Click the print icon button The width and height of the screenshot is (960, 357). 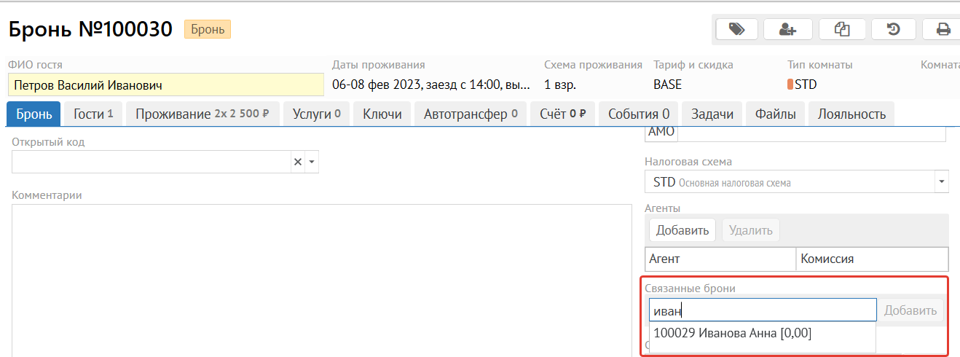pyautogui.click(x=943, y=29)
